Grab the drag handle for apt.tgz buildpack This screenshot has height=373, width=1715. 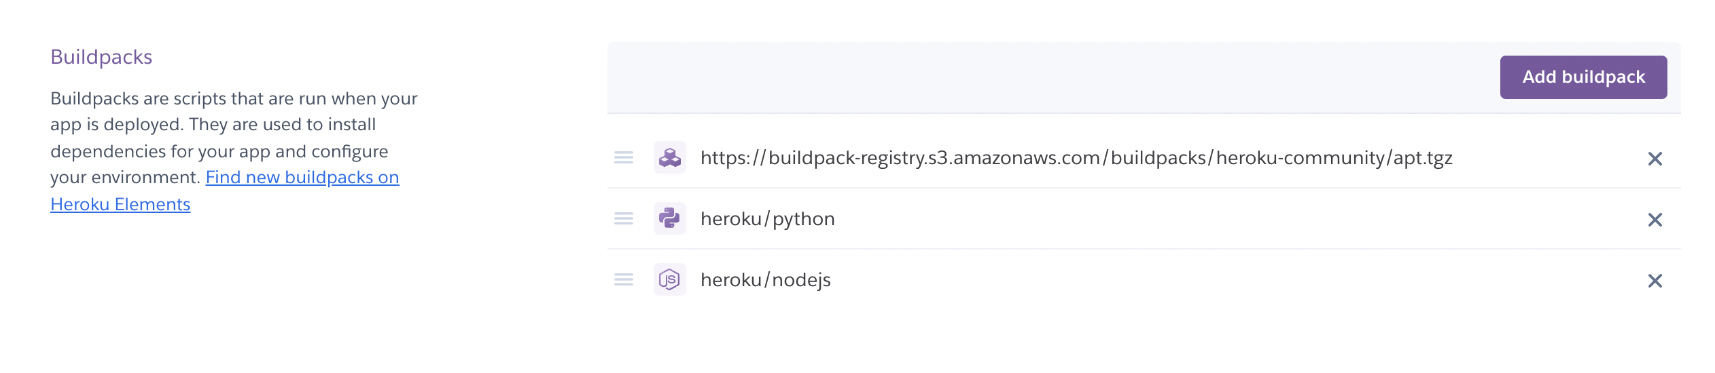pos(624,157)
